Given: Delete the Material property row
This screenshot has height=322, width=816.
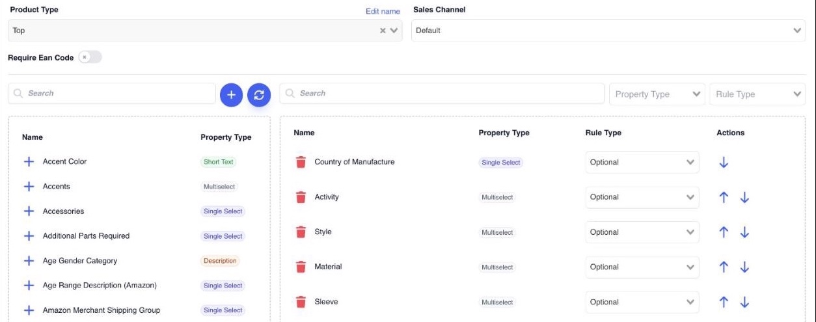Looking at the screenshot, I should 301,267.
